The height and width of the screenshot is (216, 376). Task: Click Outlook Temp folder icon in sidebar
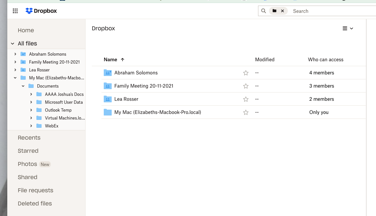pyautogui.click(x=39, y=110)
